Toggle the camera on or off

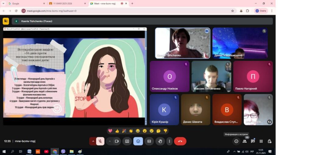[116, 141]
